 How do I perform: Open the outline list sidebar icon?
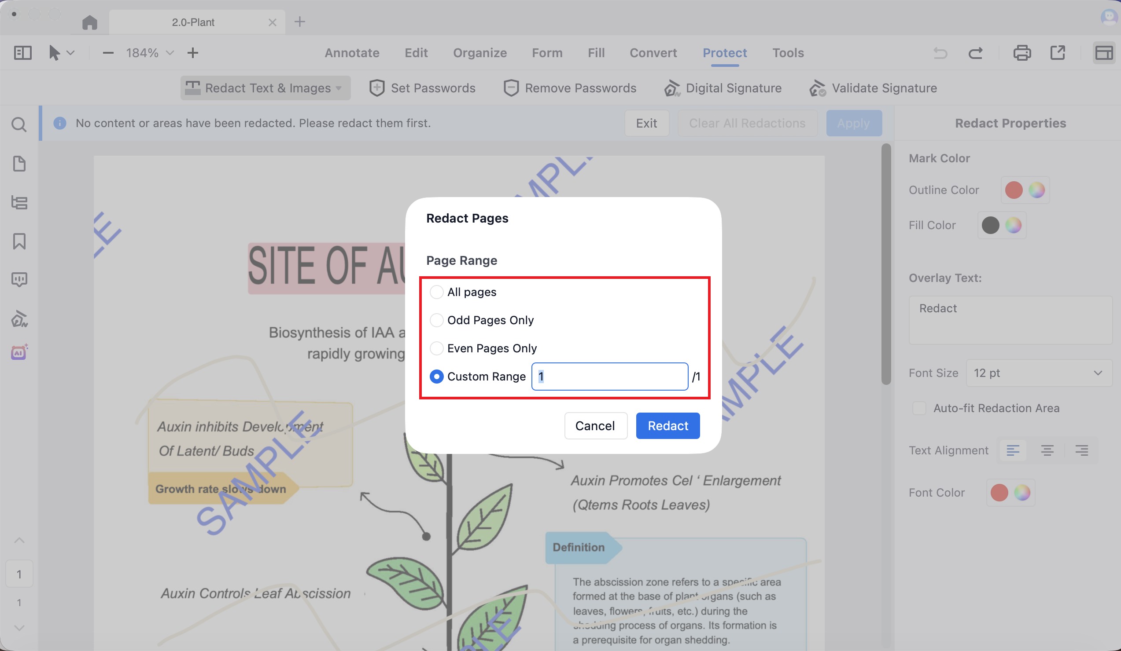[19, 203]
